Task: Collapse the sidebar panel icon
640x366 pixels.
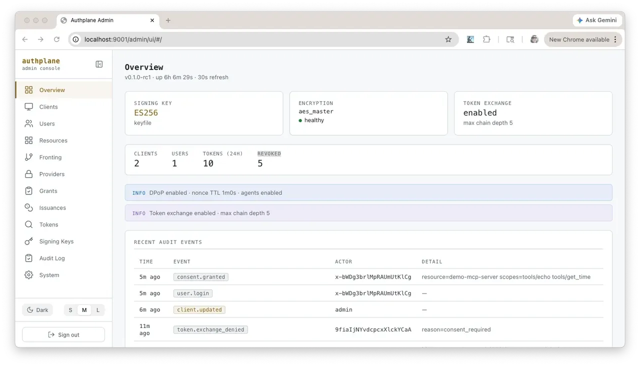Action: point(99,64)
